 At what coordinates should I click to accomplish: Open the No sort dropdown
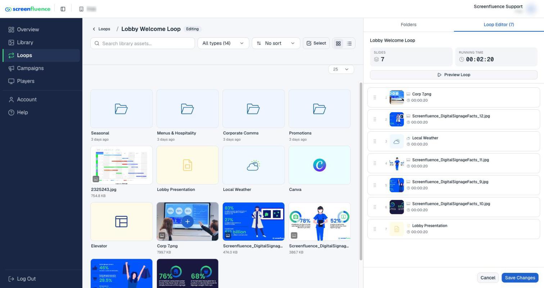point(276,43)
